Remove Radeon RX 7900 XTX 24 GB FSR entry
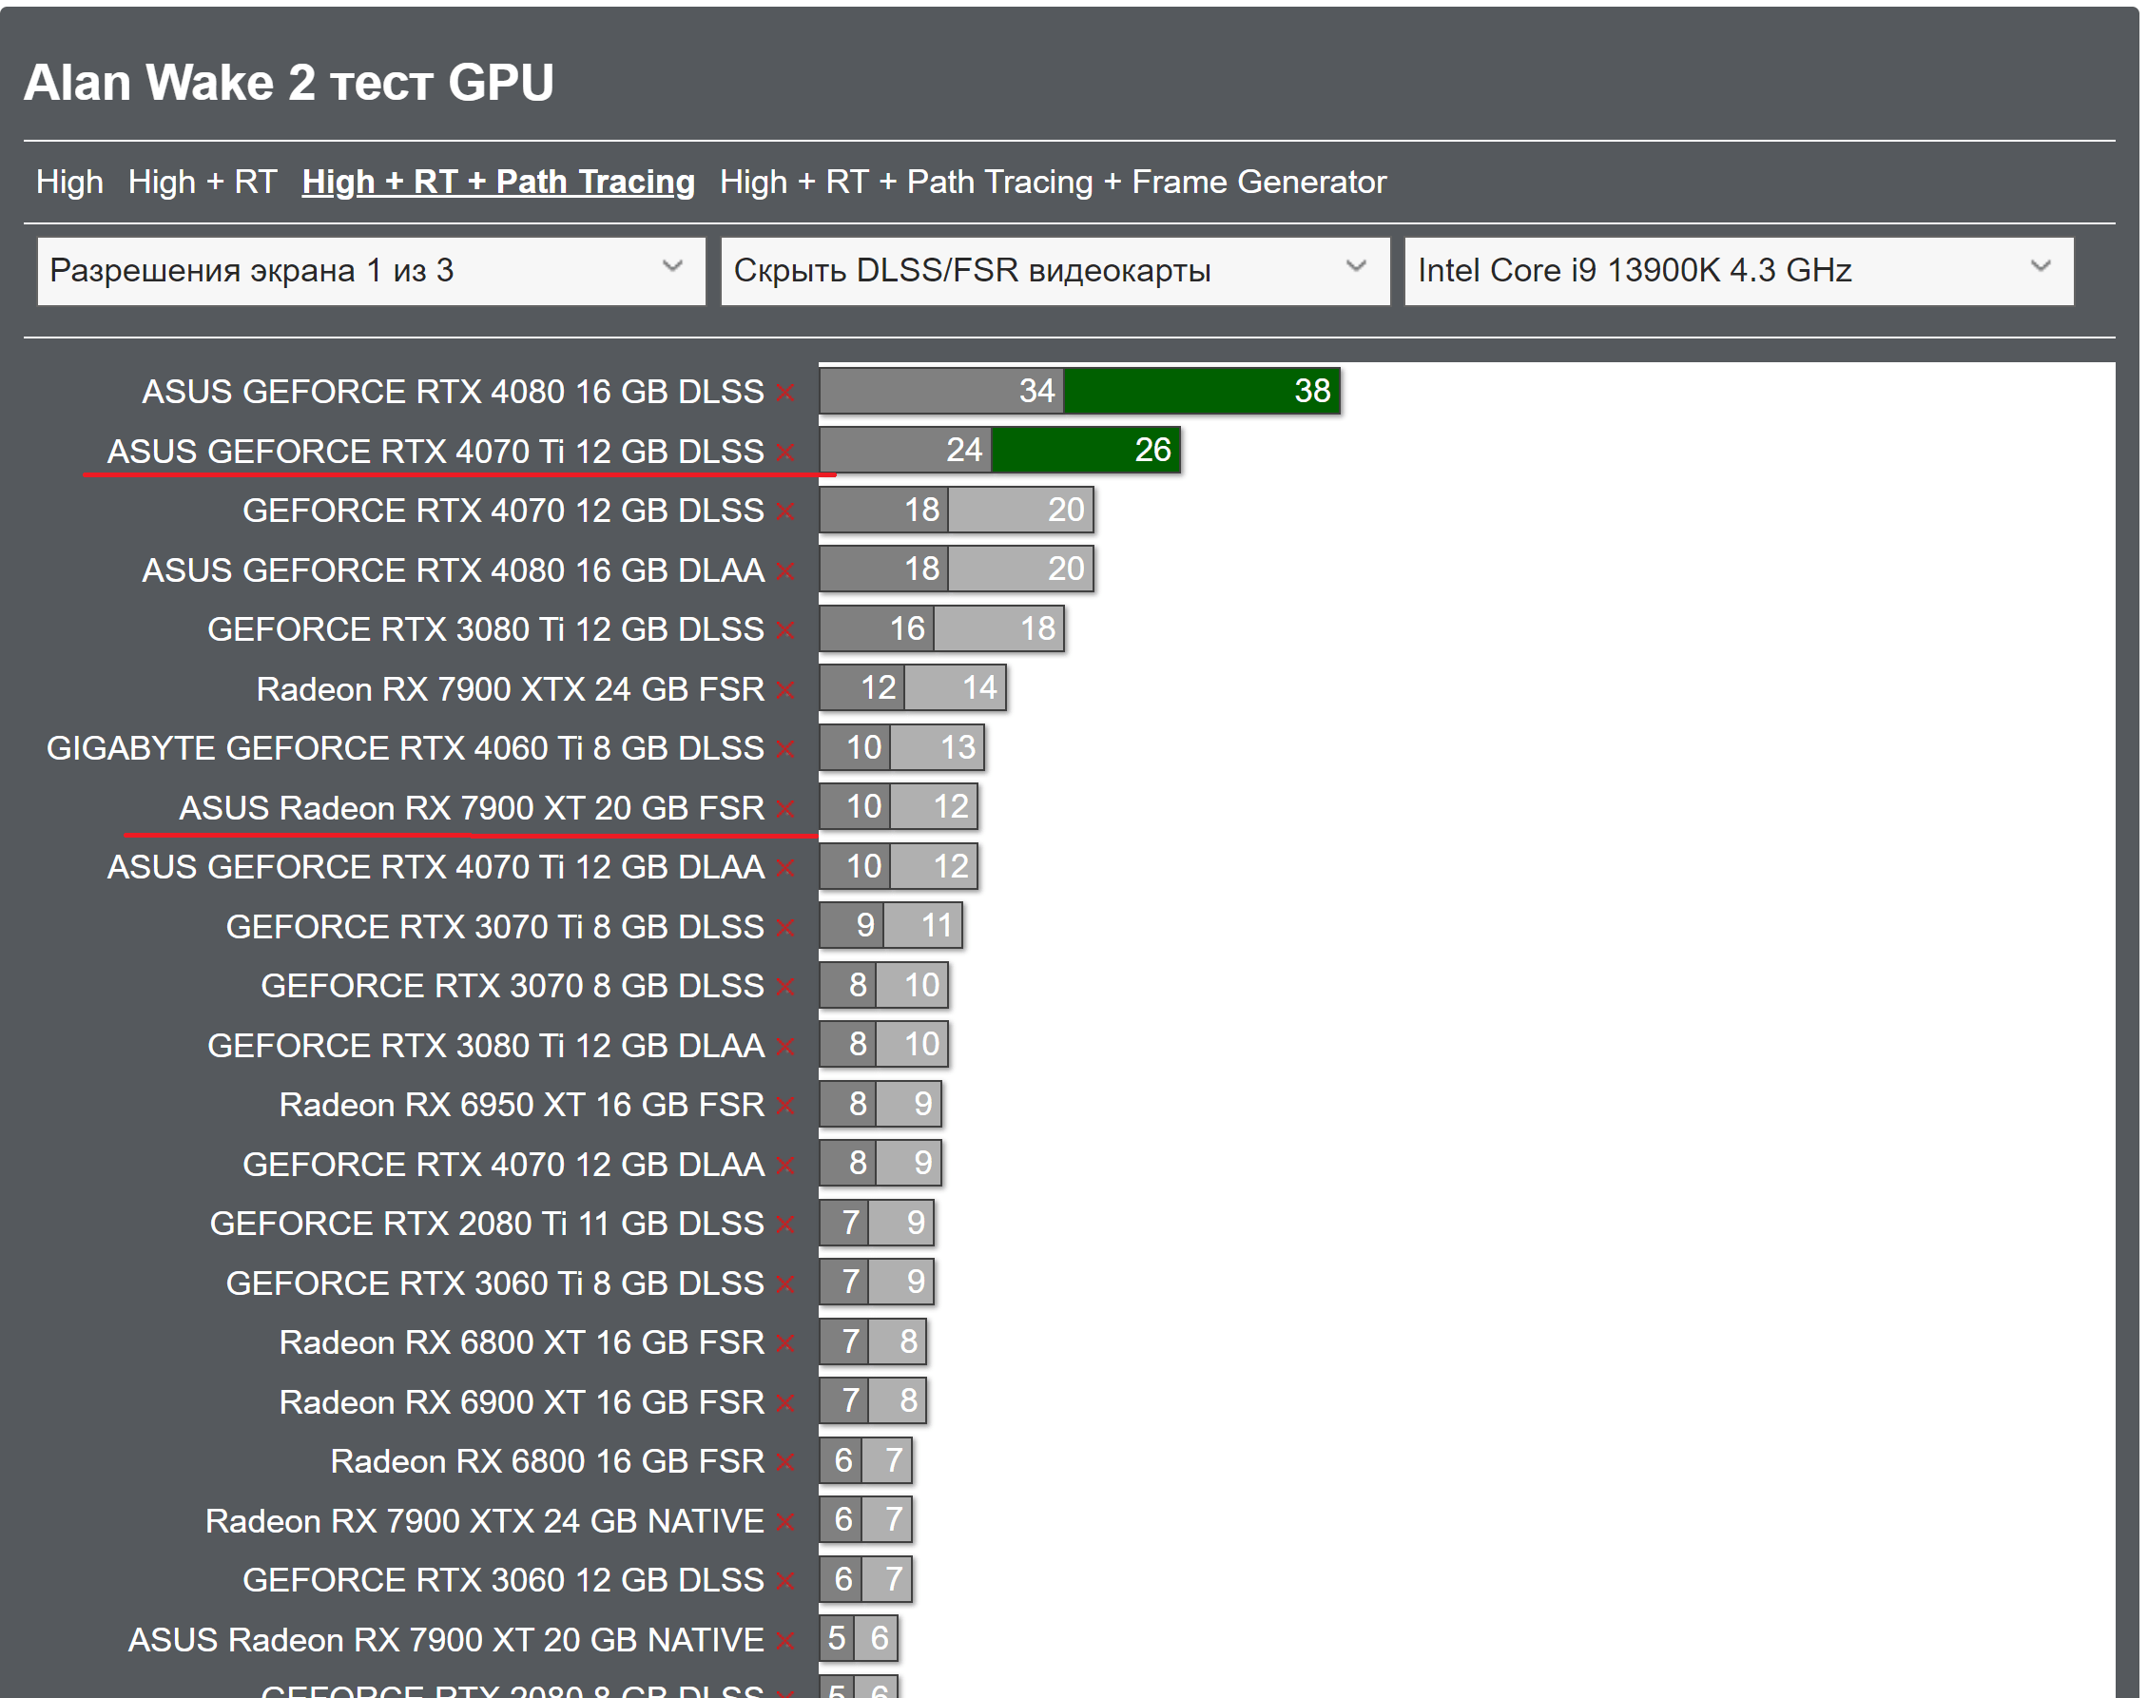 785,690
